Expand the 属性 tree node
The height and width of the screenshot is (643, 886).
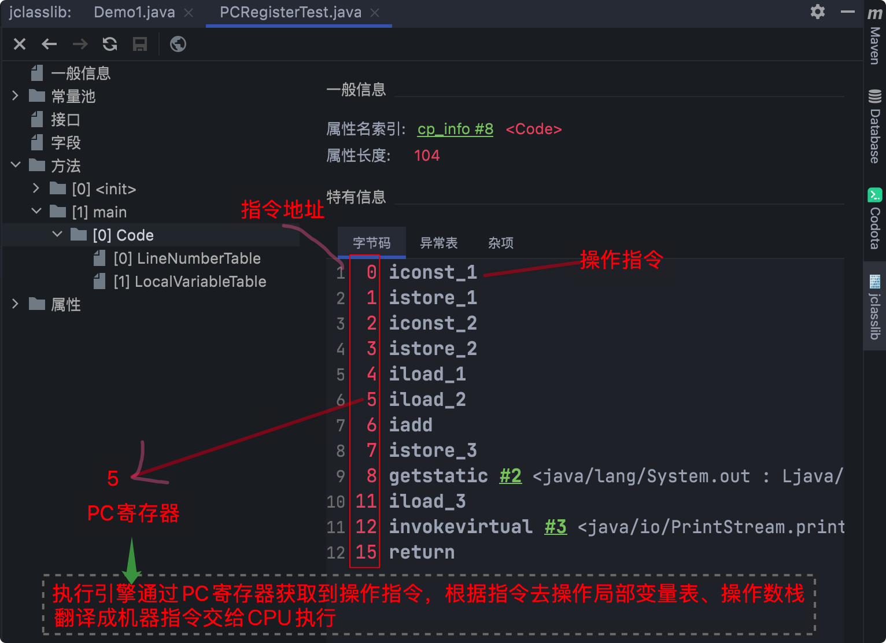16,304
